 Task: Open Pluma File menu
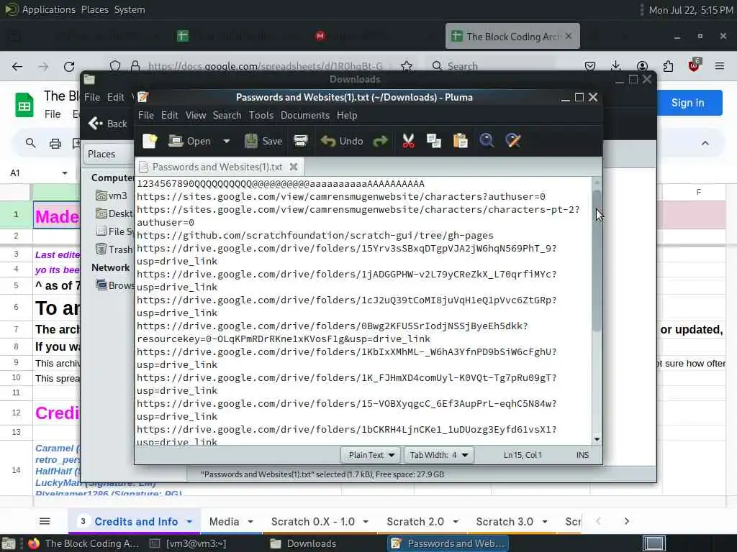point(145,115)
